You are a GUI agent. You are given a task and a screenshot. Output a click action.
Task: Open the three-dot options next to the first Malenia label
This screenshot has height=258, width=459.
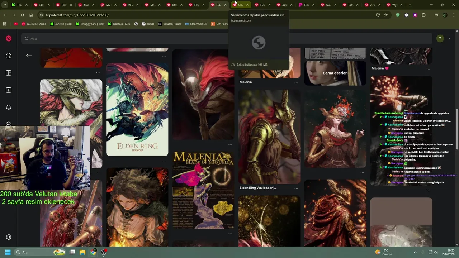296,82
